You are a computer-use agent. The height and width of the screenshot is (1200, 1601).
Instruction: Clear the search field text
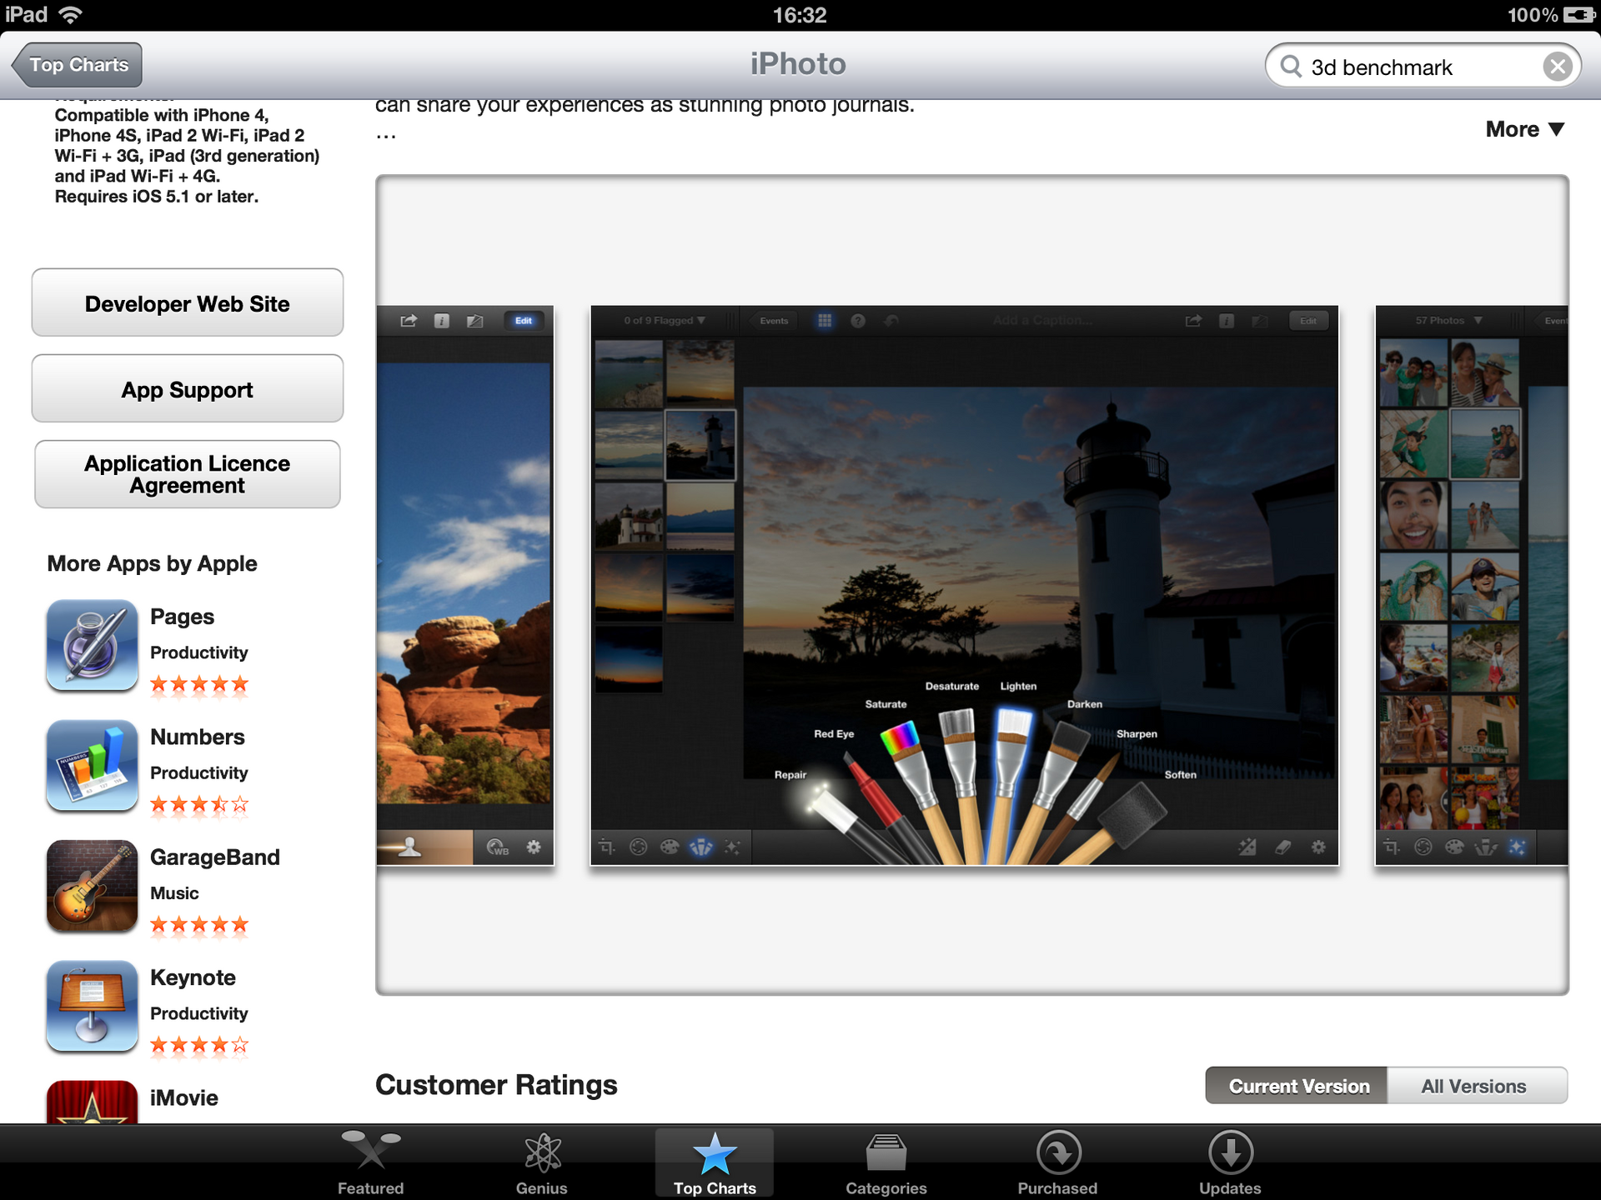click(x=1558, y=67)
